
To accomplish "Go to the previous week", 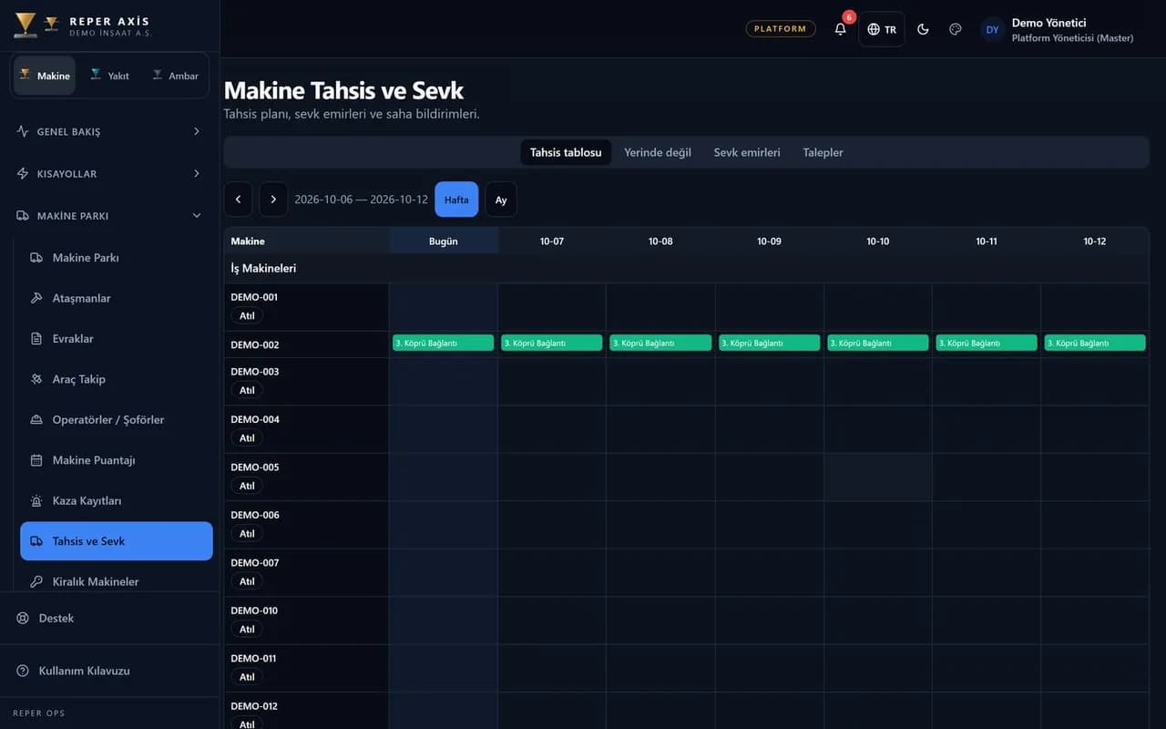I will click(238, 200).
